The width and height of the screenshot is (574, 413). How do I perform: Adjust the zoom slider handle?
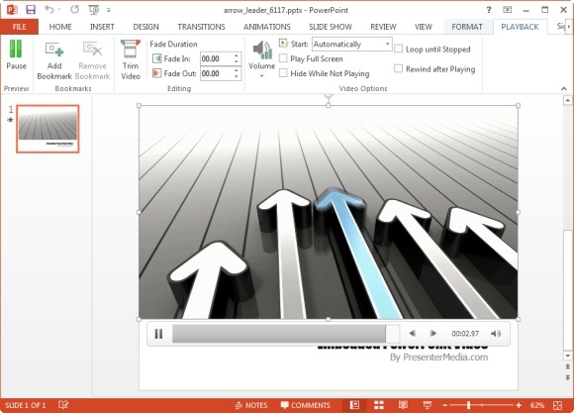(x=468, y=405)
